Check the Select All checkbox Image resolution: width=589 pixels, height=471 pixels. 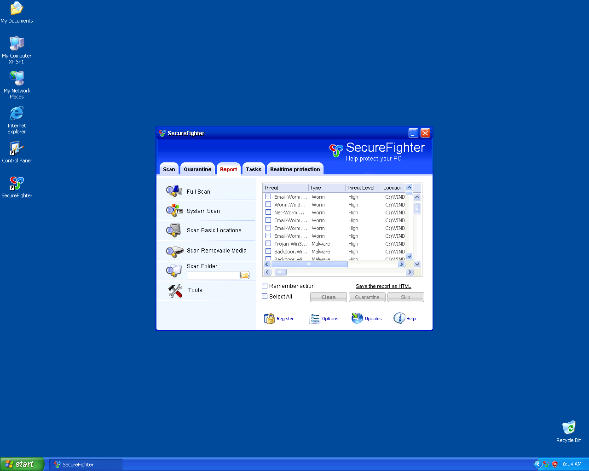pyautogui.click(x=265, y=296)
